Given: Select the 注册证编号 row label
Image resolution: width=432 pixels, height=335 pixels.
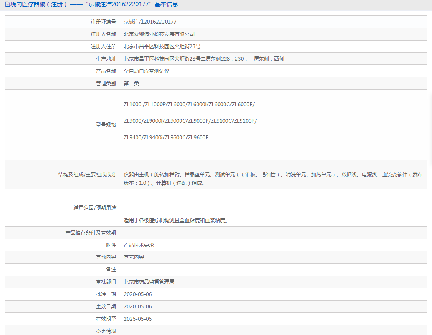Looking at the screenshot, I should [x=103, y=22].
